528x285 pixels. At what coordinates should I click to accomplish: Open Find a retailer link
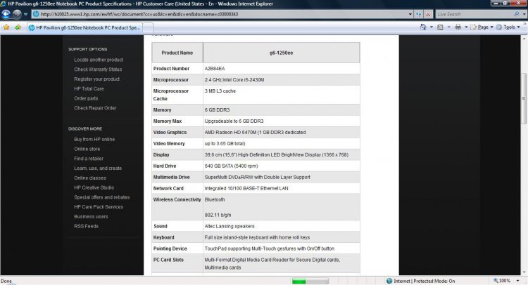89,159
